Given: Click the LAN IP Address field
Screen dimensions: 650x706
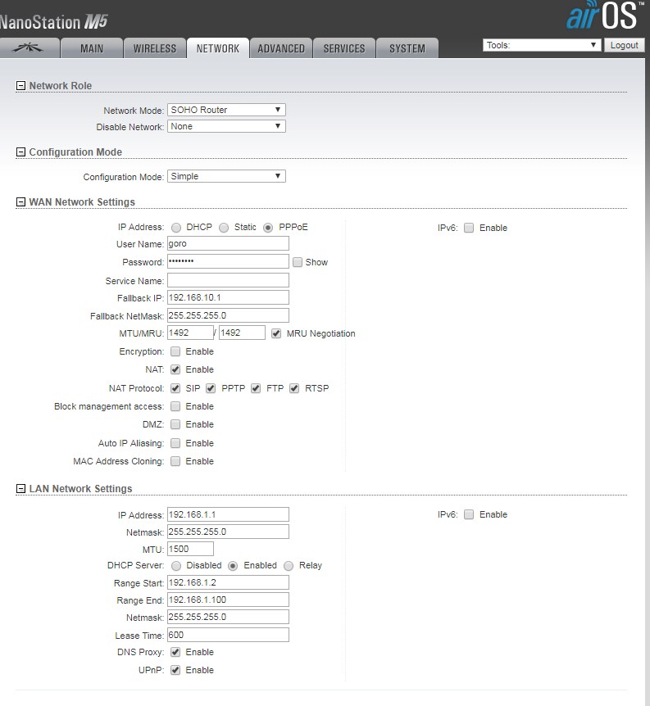Looking at the screenshot, I should pyautogui.click(x=228, y=514).
